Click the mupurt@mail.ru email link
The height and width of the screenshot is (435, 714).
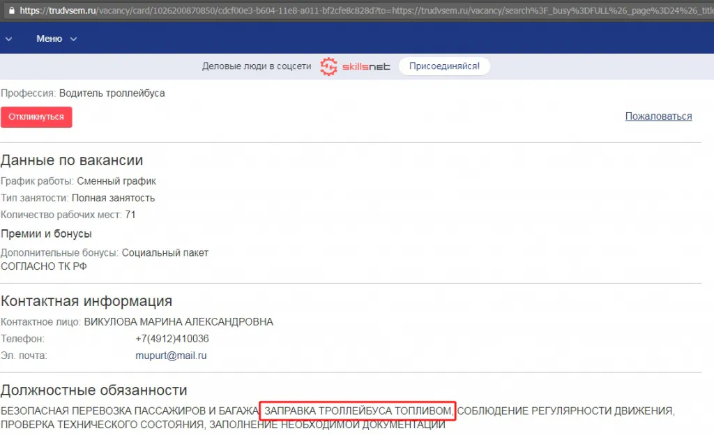(x=171, y=356)
